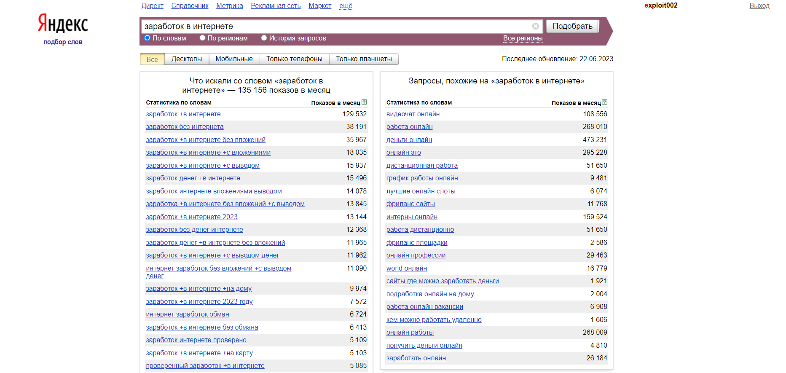Select the 'По регионам' radio button
This screenshot has height=373, width=786.
point(203,38)
